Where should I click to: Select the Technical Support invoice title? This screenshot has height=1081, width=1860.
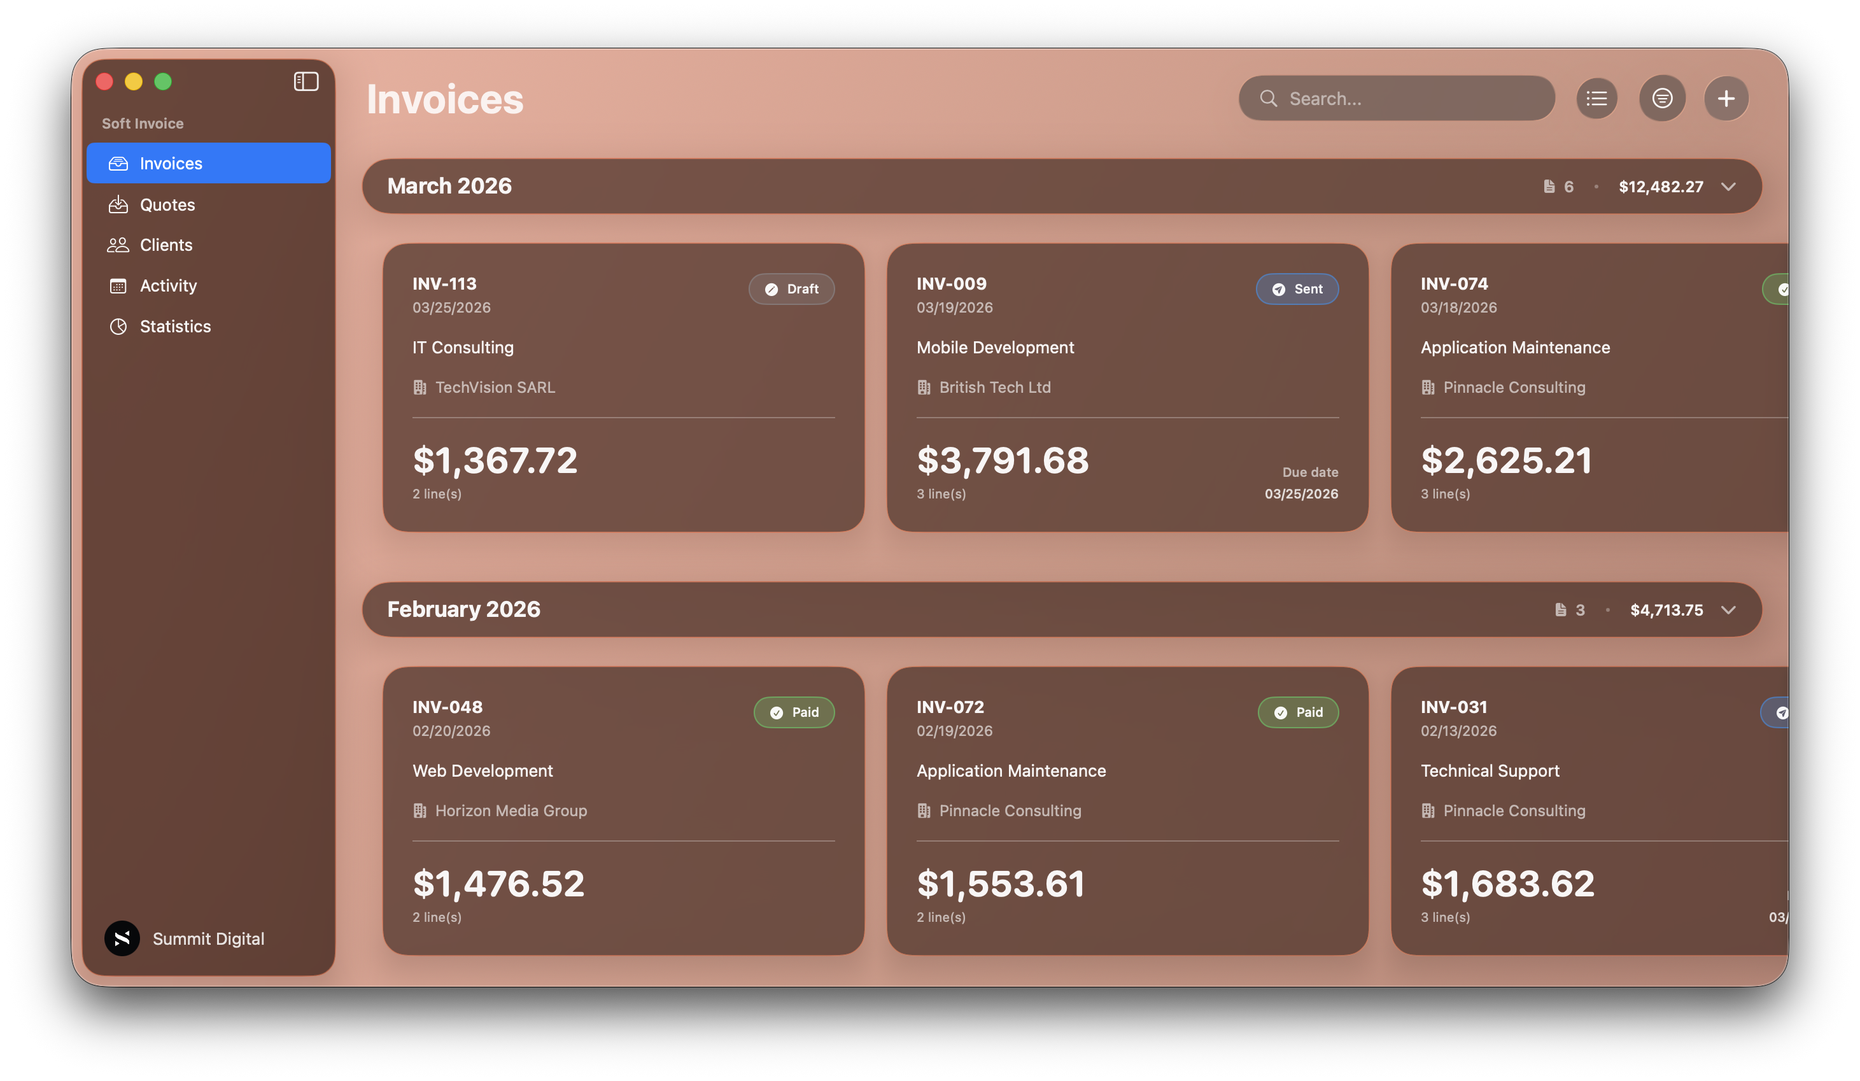point(1490,771)
